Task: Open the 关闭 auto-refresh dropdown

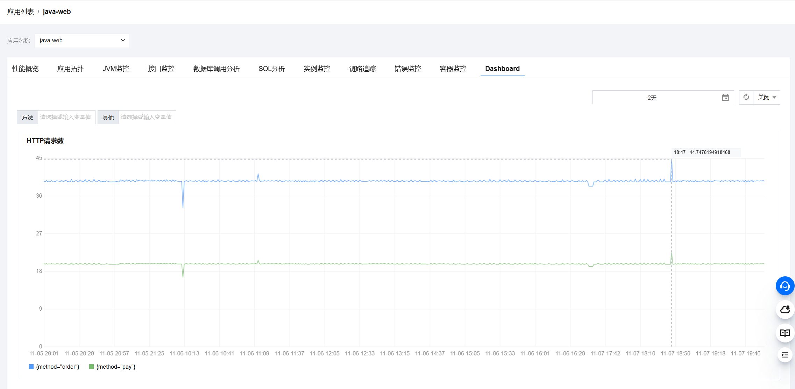Action: coord(767,97)
